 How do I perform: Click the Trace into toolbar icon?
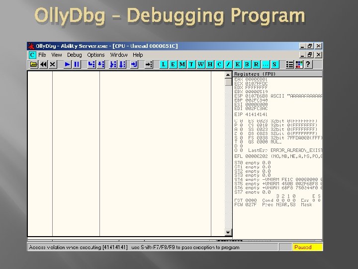click(x=113, y=64)
